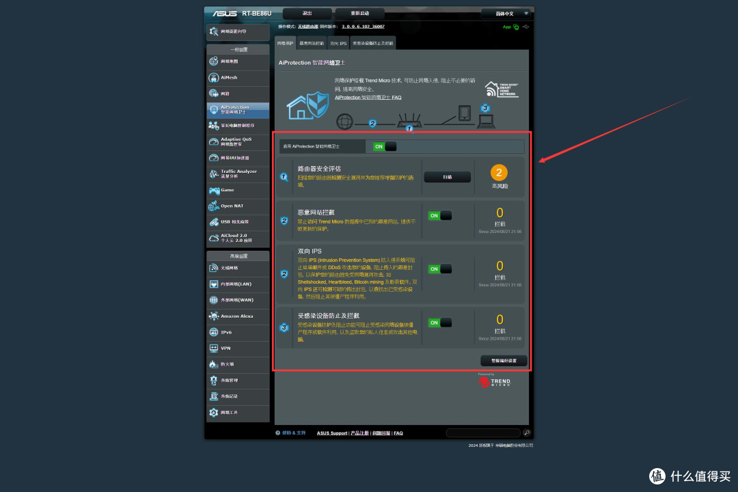The width and height of the screenshot is (738, 492).
Task: Open the wireless network settings entry
Action: coord(238,268)
